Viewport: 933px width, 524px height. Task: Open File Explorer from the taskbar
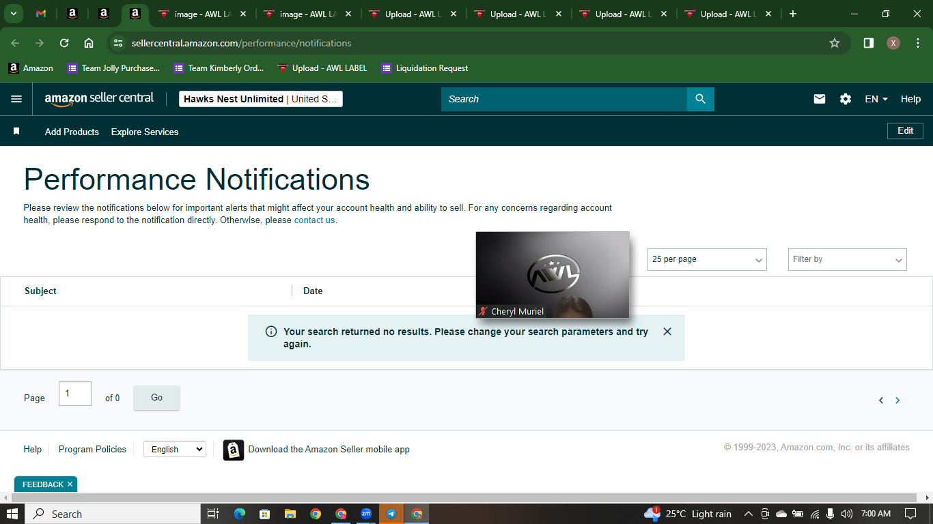(x=290, y=514)
